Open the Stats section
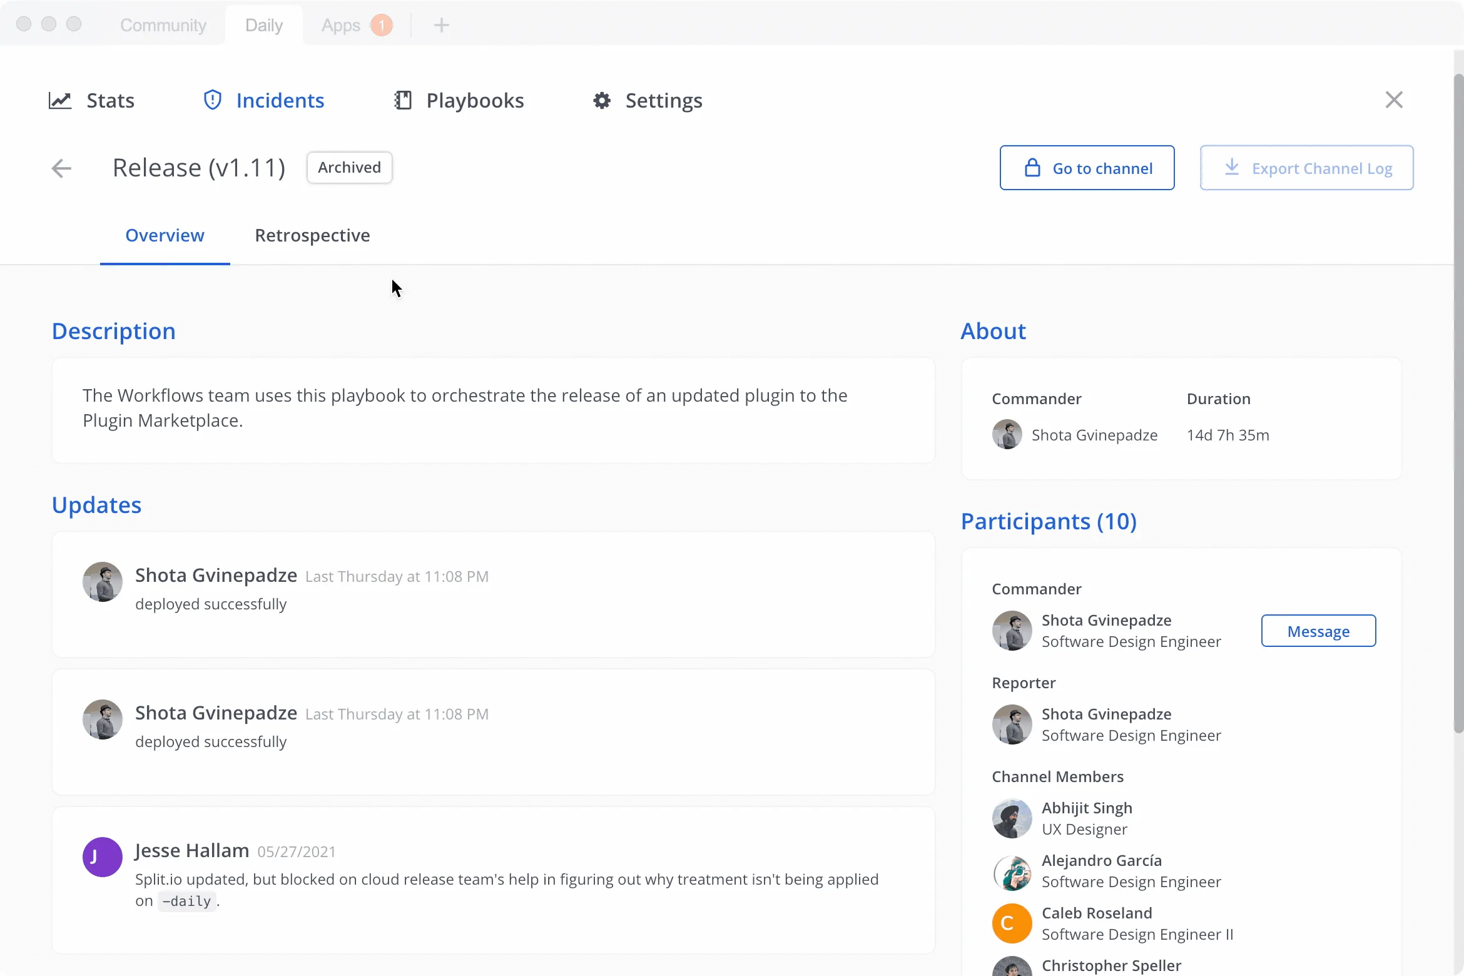The height and width of the screenshot is (976, 1464). point(92,100)
